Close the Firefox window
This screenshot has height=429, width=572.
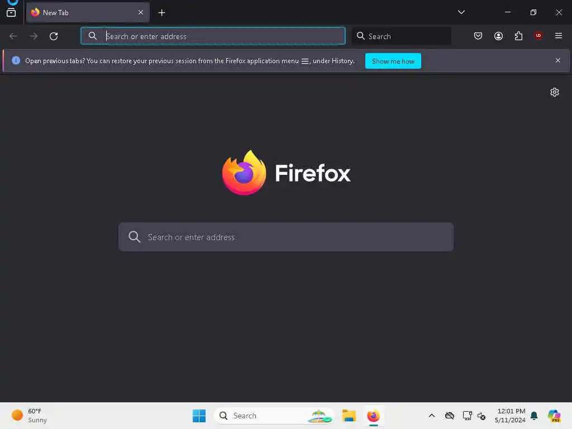coord(559,12)
